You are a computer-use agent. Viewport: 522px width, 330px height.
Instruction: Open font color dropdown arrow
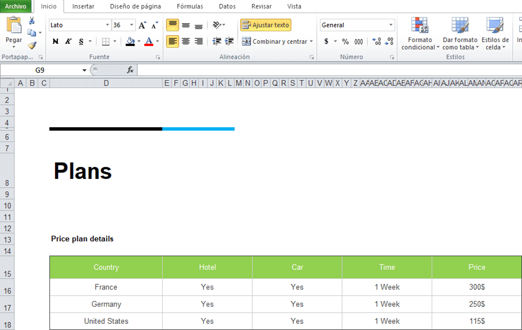(157, 41)
